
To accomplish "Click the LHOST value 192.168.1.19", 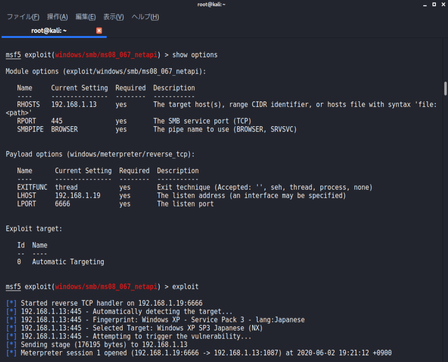I will pos(78,196).
